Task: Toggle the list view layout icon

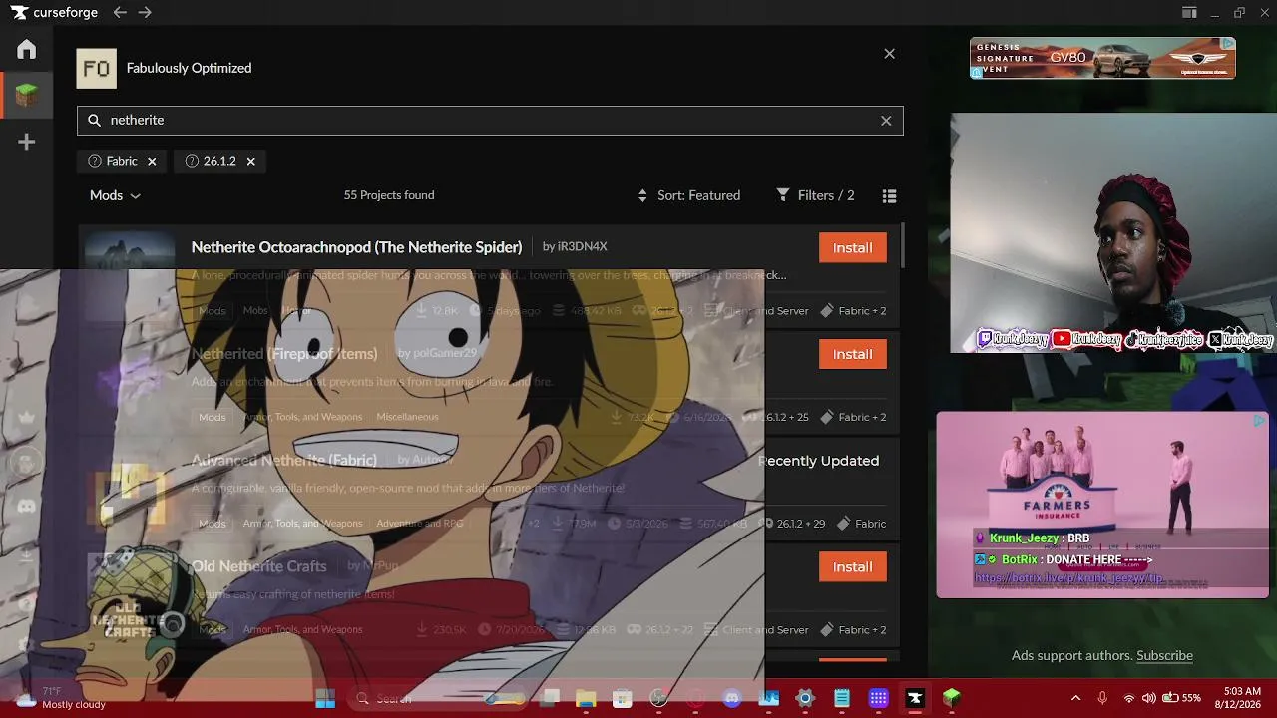Action: 889,196
